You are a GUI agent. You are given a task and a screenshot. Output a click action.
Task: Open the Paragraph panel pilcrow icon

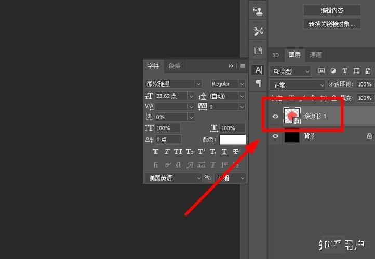coord(259,83)
